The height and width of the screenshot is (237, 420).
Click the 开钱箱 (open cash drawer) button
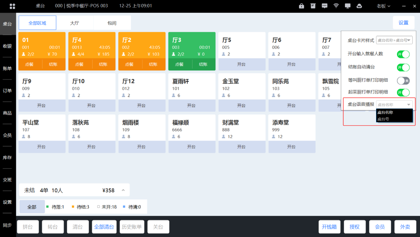pos(329,226)
